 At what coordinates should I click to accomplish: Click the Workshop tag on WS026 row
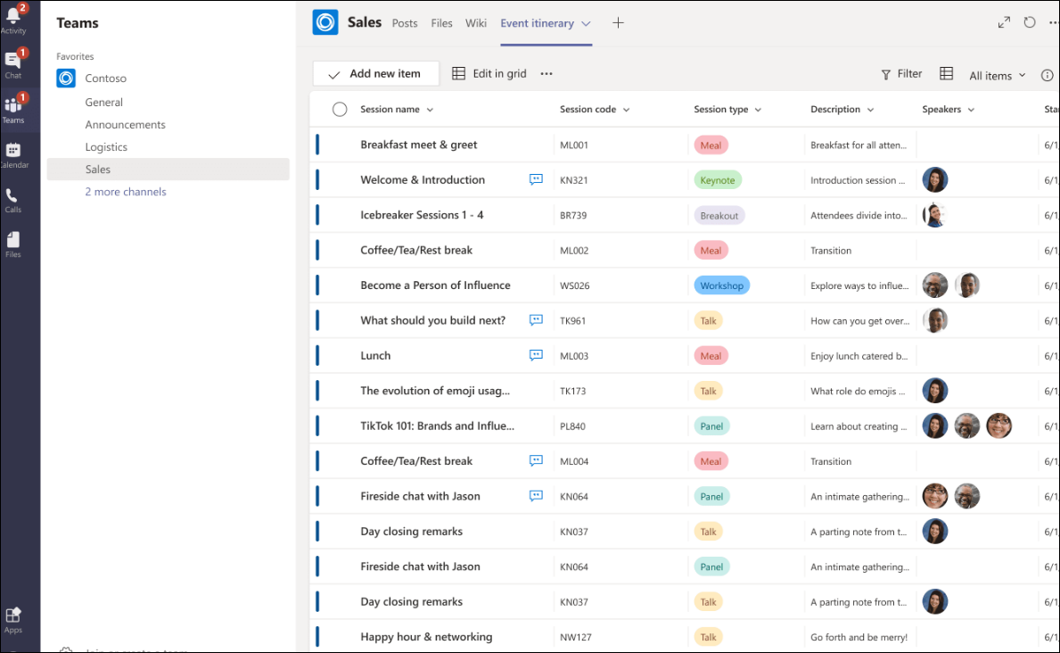point(721,285)
